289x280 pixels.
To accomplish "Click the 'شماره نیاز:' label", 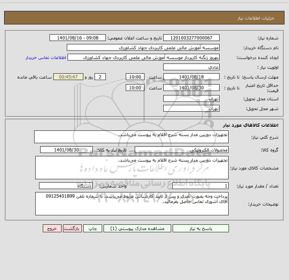I will point(268,38).
